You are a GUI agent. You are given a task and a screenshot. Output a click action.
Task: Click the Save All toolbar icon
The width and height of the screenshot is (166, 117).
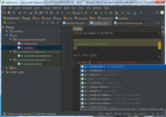tap(9, 13)
